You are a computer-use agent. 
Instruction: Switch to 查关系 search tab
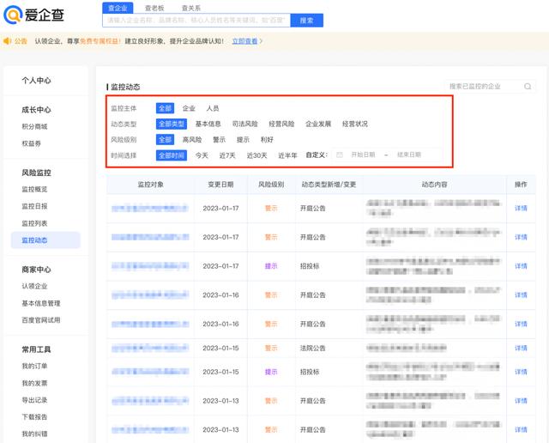click(191, 8)
